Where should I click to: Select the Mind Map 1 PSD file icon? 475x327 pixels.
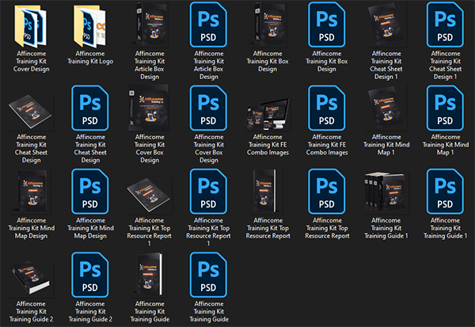pos(445,108)
